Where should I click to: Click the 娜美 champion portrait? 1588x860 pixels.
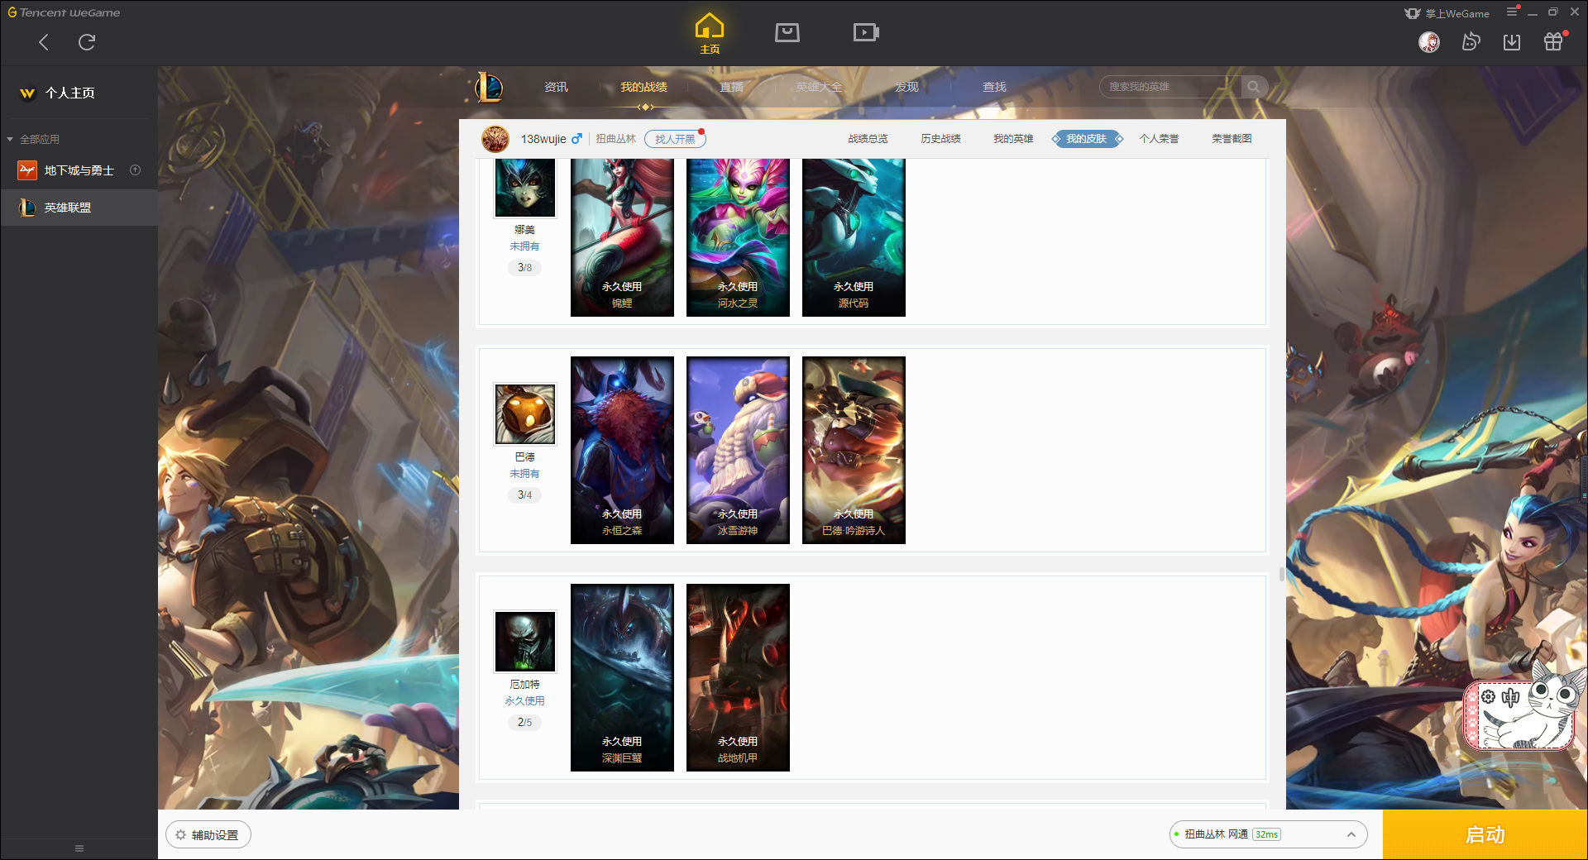(x=524, y=189)
